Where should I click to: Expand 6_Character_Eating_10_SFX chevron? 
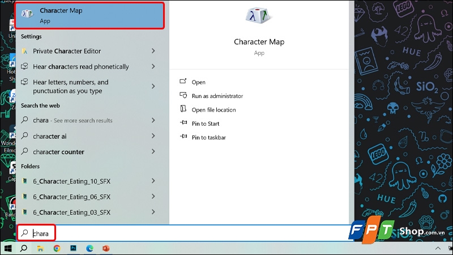click(x=153, y=181)
